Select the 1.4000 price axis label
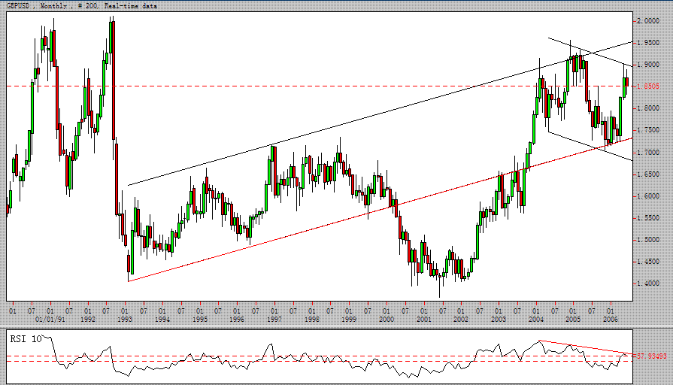The image size is (673, 385). coord(648,283)
